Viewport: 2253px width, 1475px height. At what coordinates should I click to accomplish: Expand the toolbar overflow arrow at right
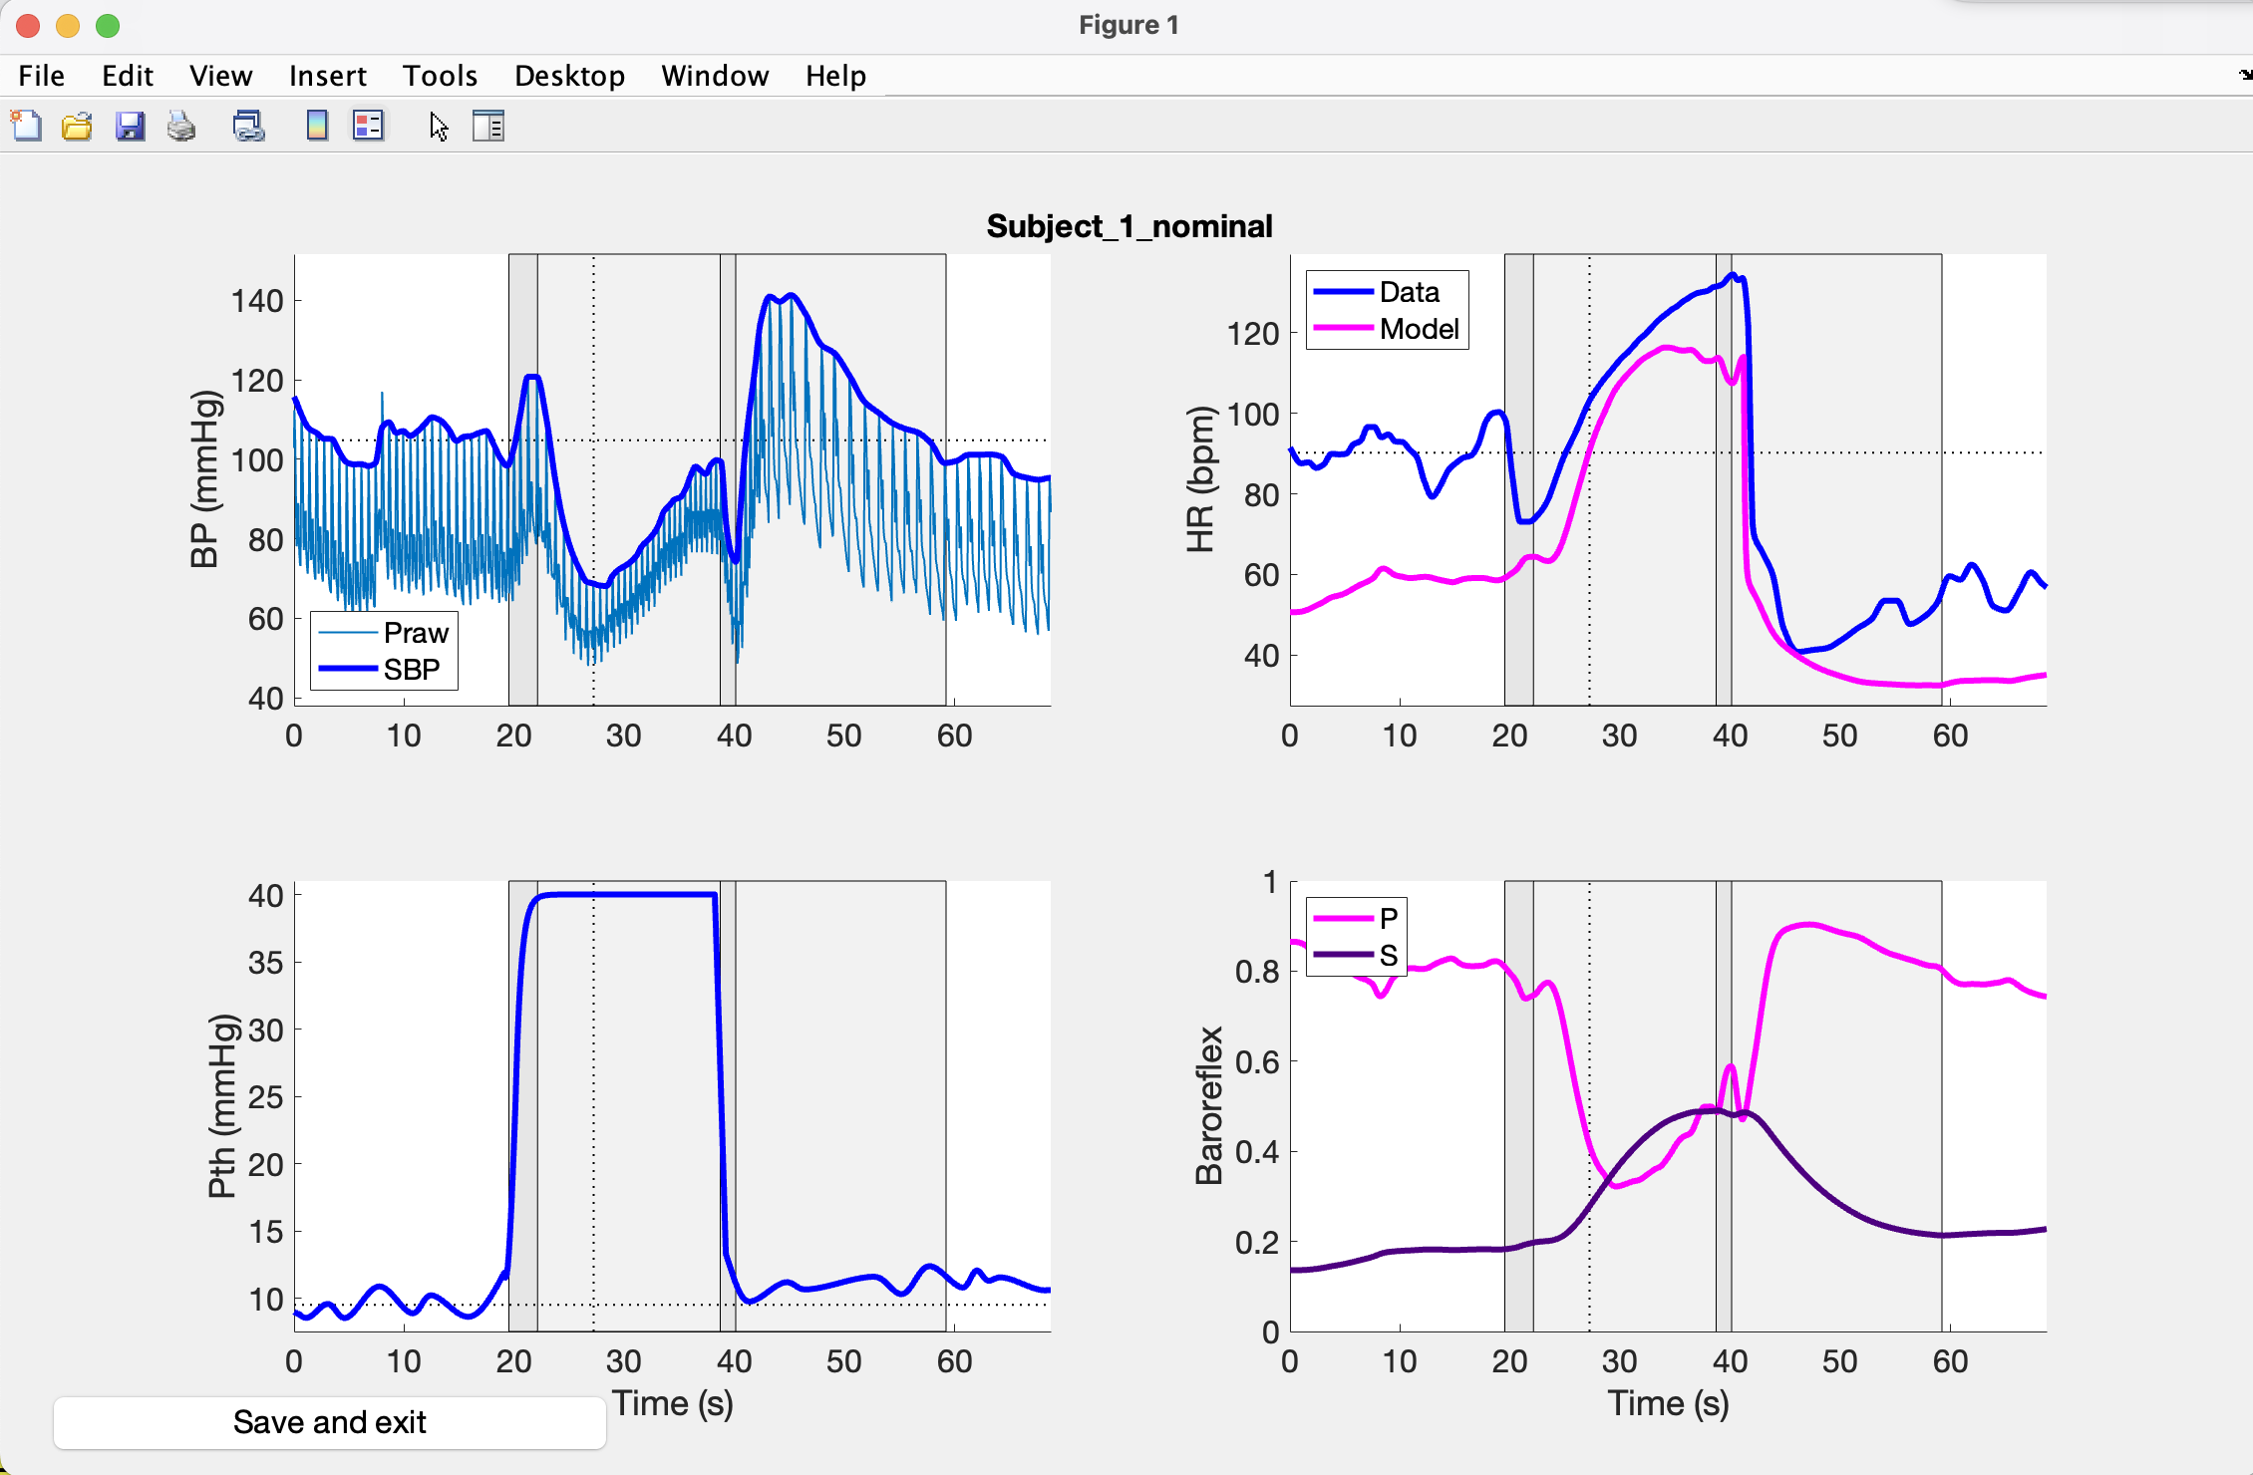(x=2244, y=75)
